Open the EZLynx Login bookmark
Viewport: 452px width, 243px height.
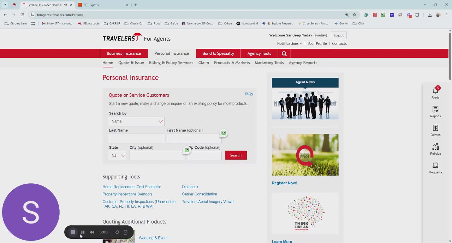click(x=89, y=23)
